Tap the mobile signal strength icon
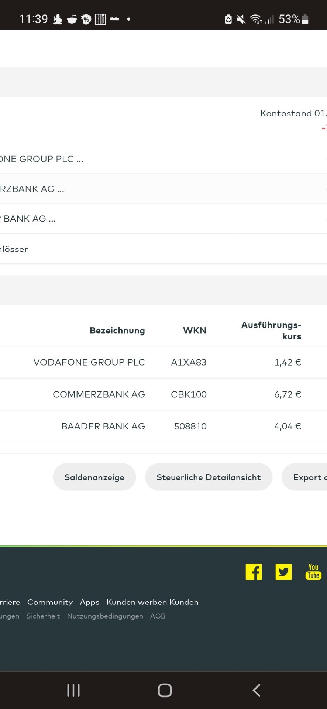This screenshot has height=709, width=327. point(269,19)
